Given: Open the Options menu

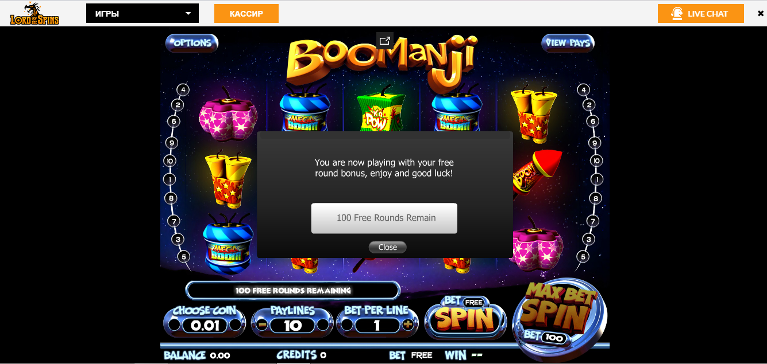Looking at the screenshot, I should pos(192,43).
